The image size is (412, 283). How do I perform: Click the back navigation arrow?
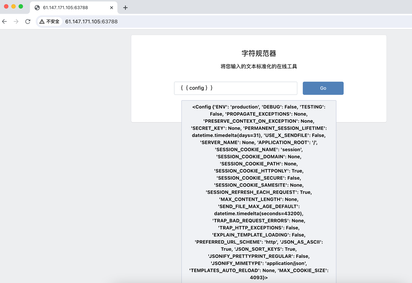coord(4,21)
